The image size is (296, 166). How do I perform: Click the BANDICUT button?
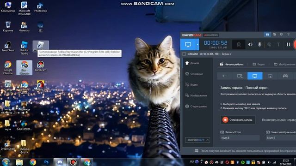point(197,140)
